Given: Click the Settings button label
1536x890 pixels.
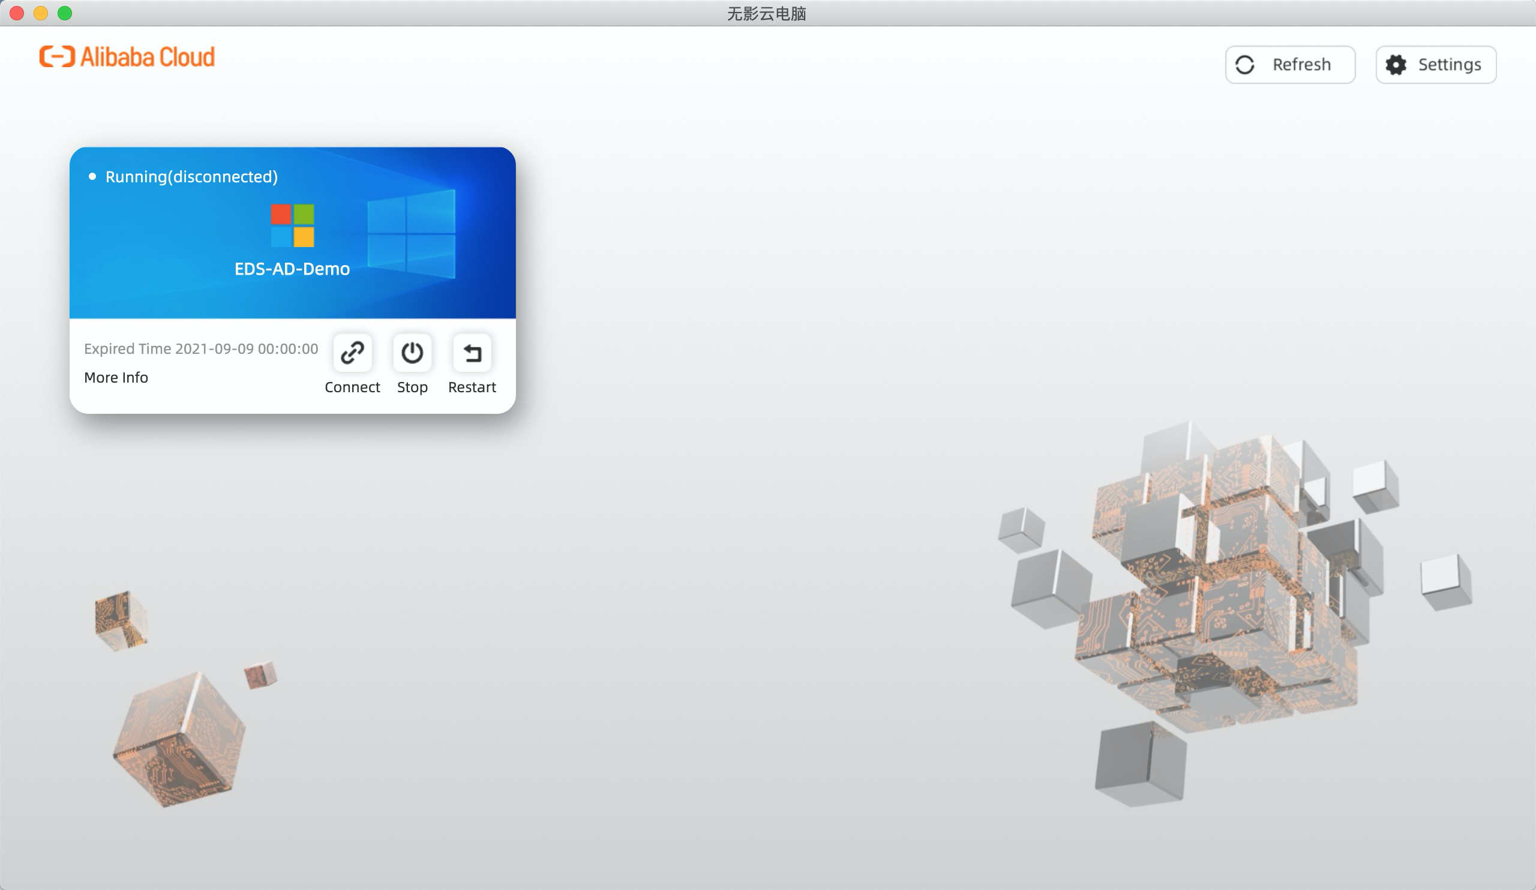Looking at the screenshot, I should 1450,65.
